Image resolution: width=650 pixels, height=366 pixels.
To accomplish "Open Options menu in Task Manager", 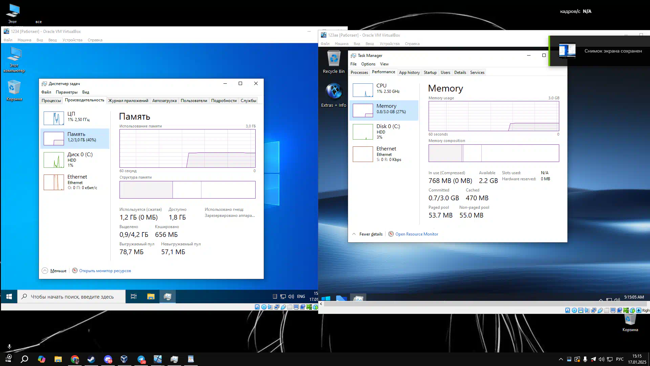I will (368, 64).
